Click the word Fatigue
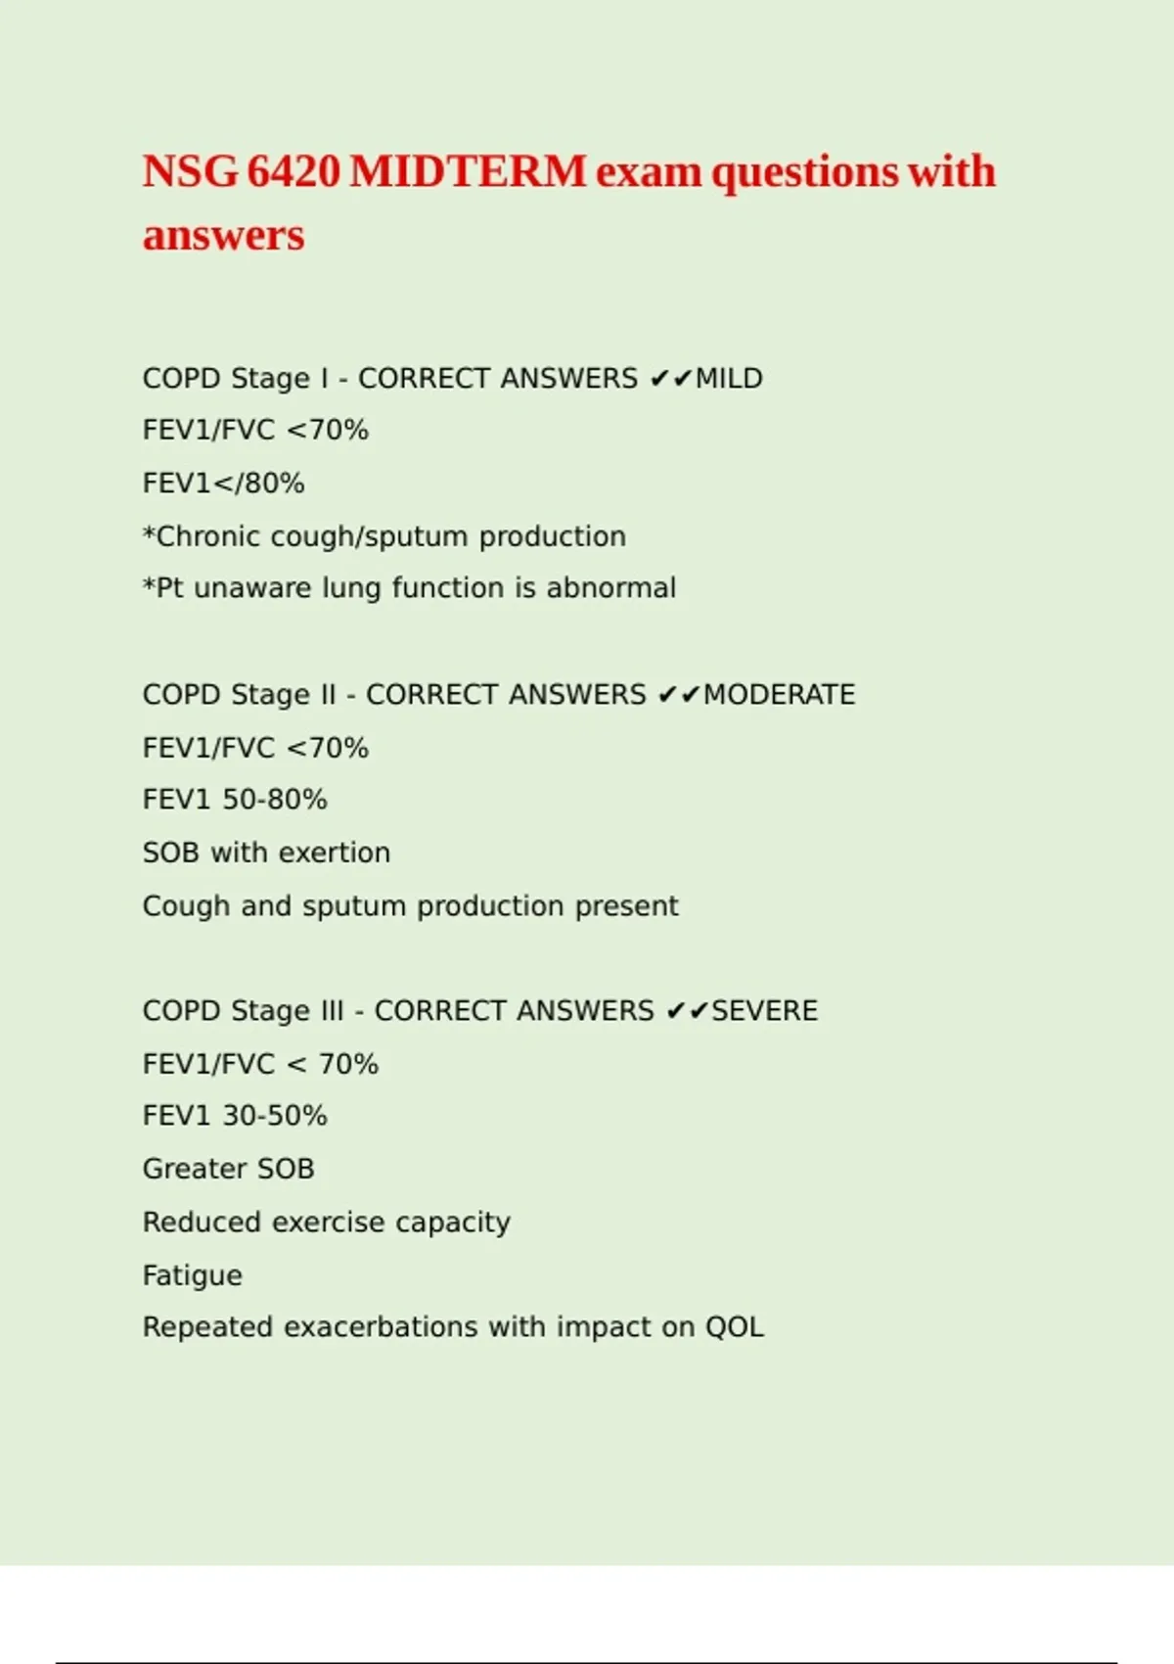The height and width of the screenshot is (1664, 1174). [192, 1275]
